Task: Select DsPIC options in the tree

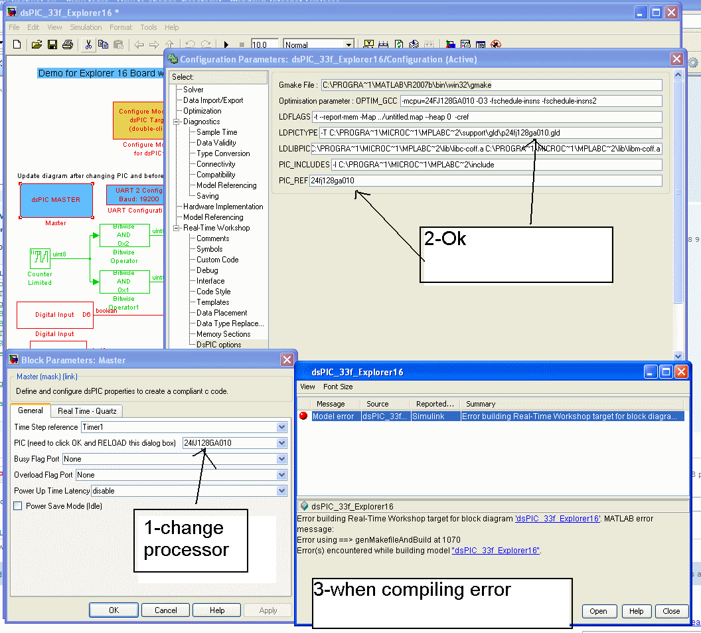Action: (218, 345)
